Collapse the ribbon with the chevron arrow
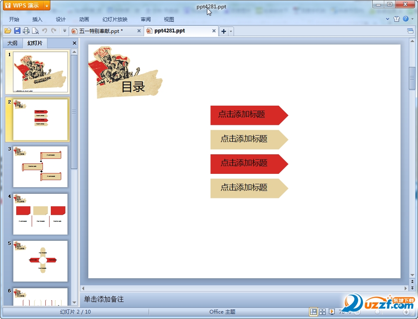This screenshot has width=418, height=319. [388, 19]
